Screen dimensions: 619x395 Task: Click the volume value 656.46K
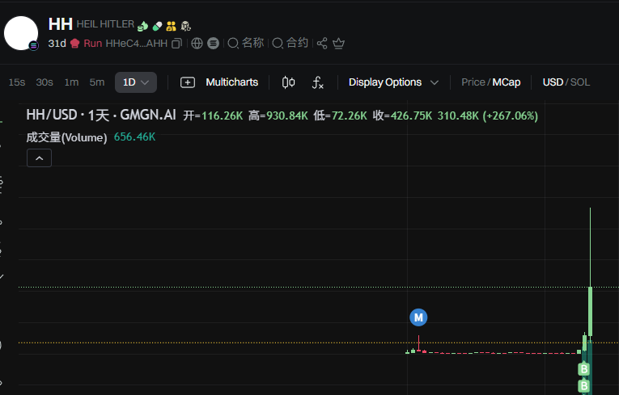point(134,137)
